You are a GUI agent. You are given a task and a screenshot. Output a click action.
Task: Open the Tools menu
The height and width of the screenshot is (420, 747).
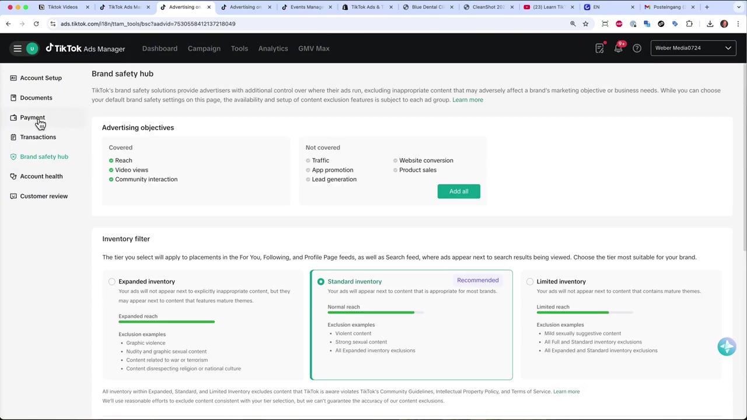click(x=239, y=48)
